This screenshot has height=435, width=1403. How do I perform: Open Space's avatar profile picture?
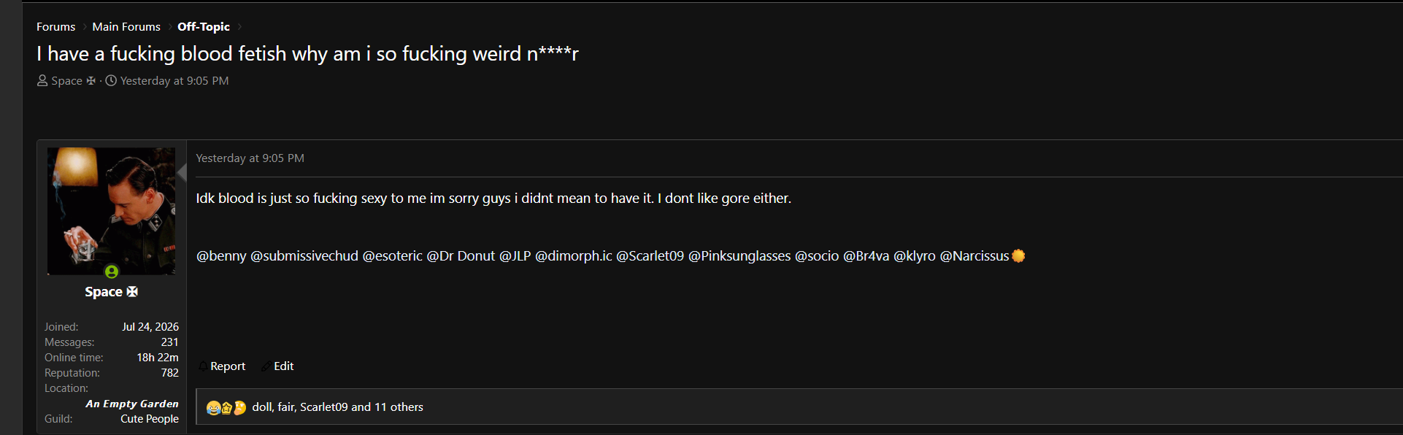112,211
